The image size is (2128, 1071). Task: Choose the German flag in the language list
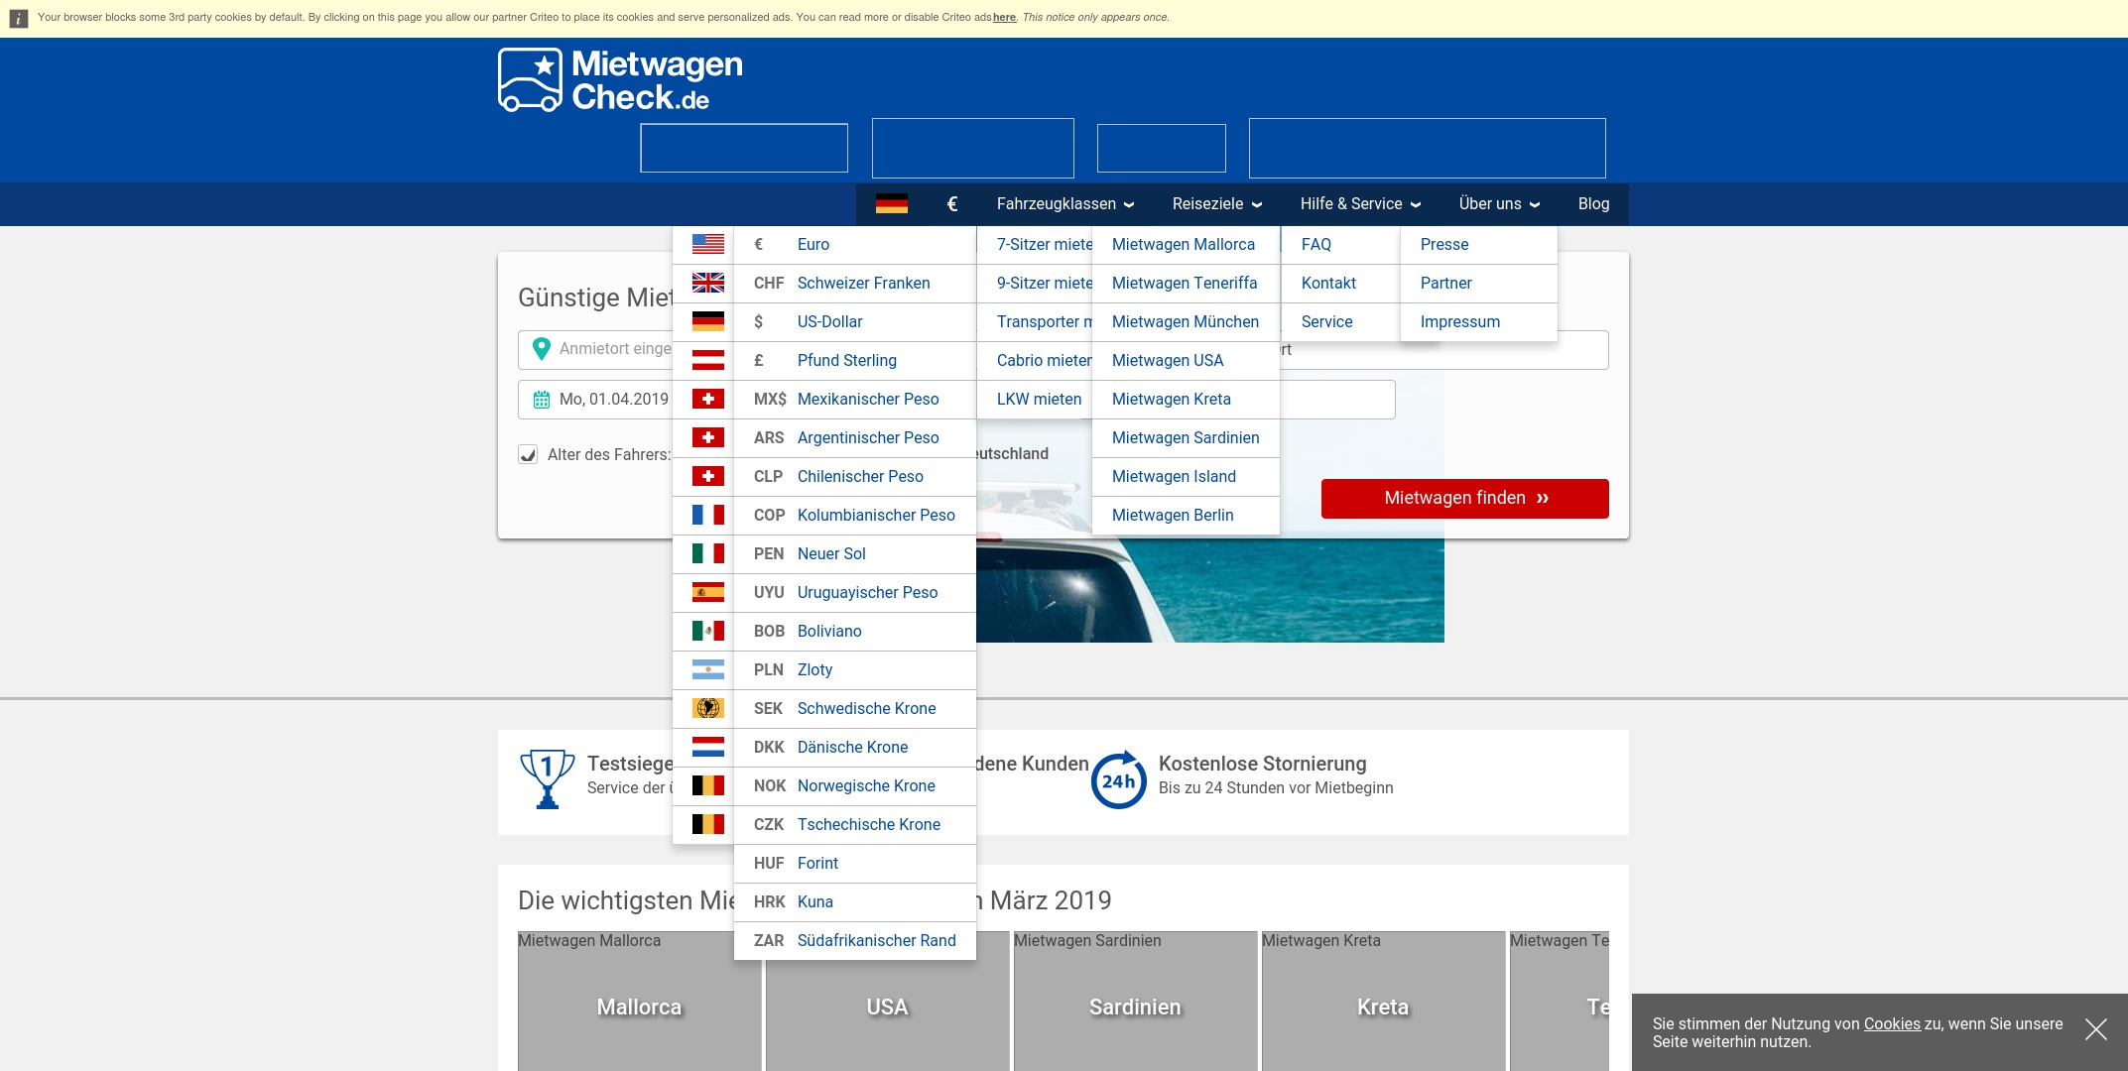(707, 321)
